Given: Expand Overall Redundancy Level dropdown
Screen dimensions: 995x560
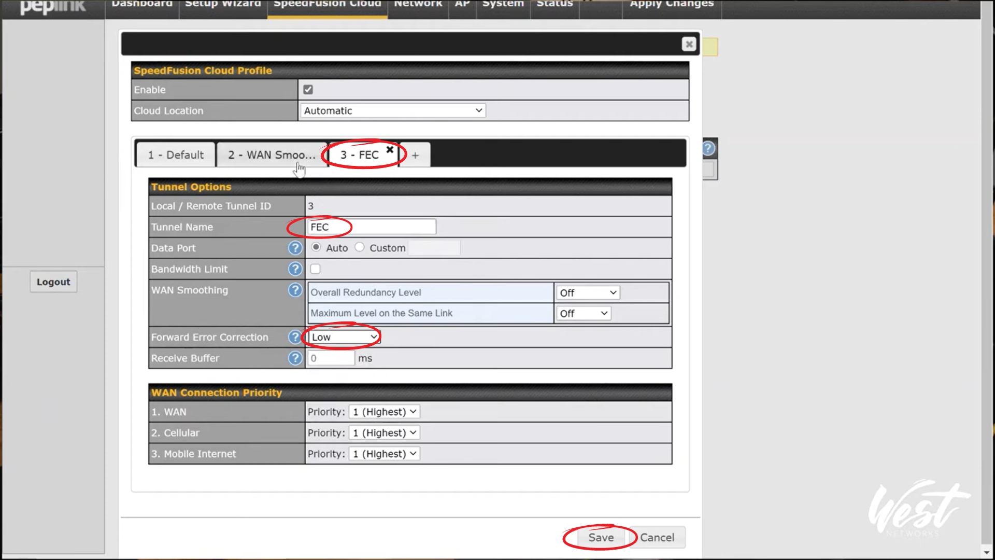Looking at the screenshot, I should point(587,292).
